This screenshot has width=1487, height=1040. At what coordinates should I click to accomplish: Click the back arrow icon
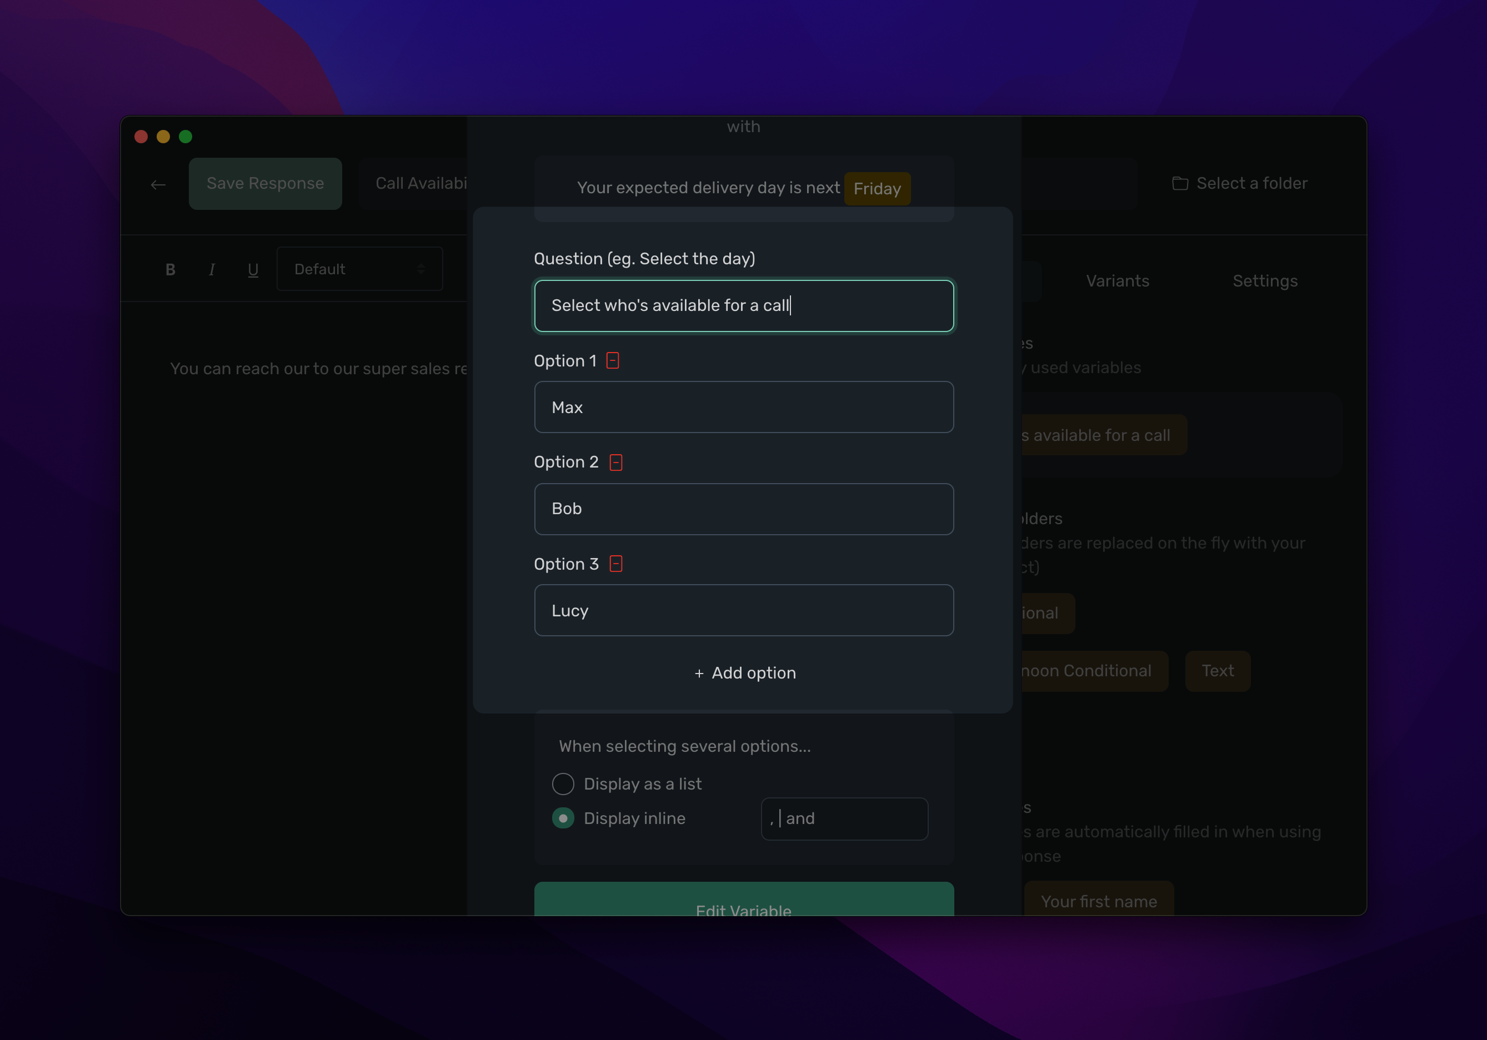tap(158, 184)
